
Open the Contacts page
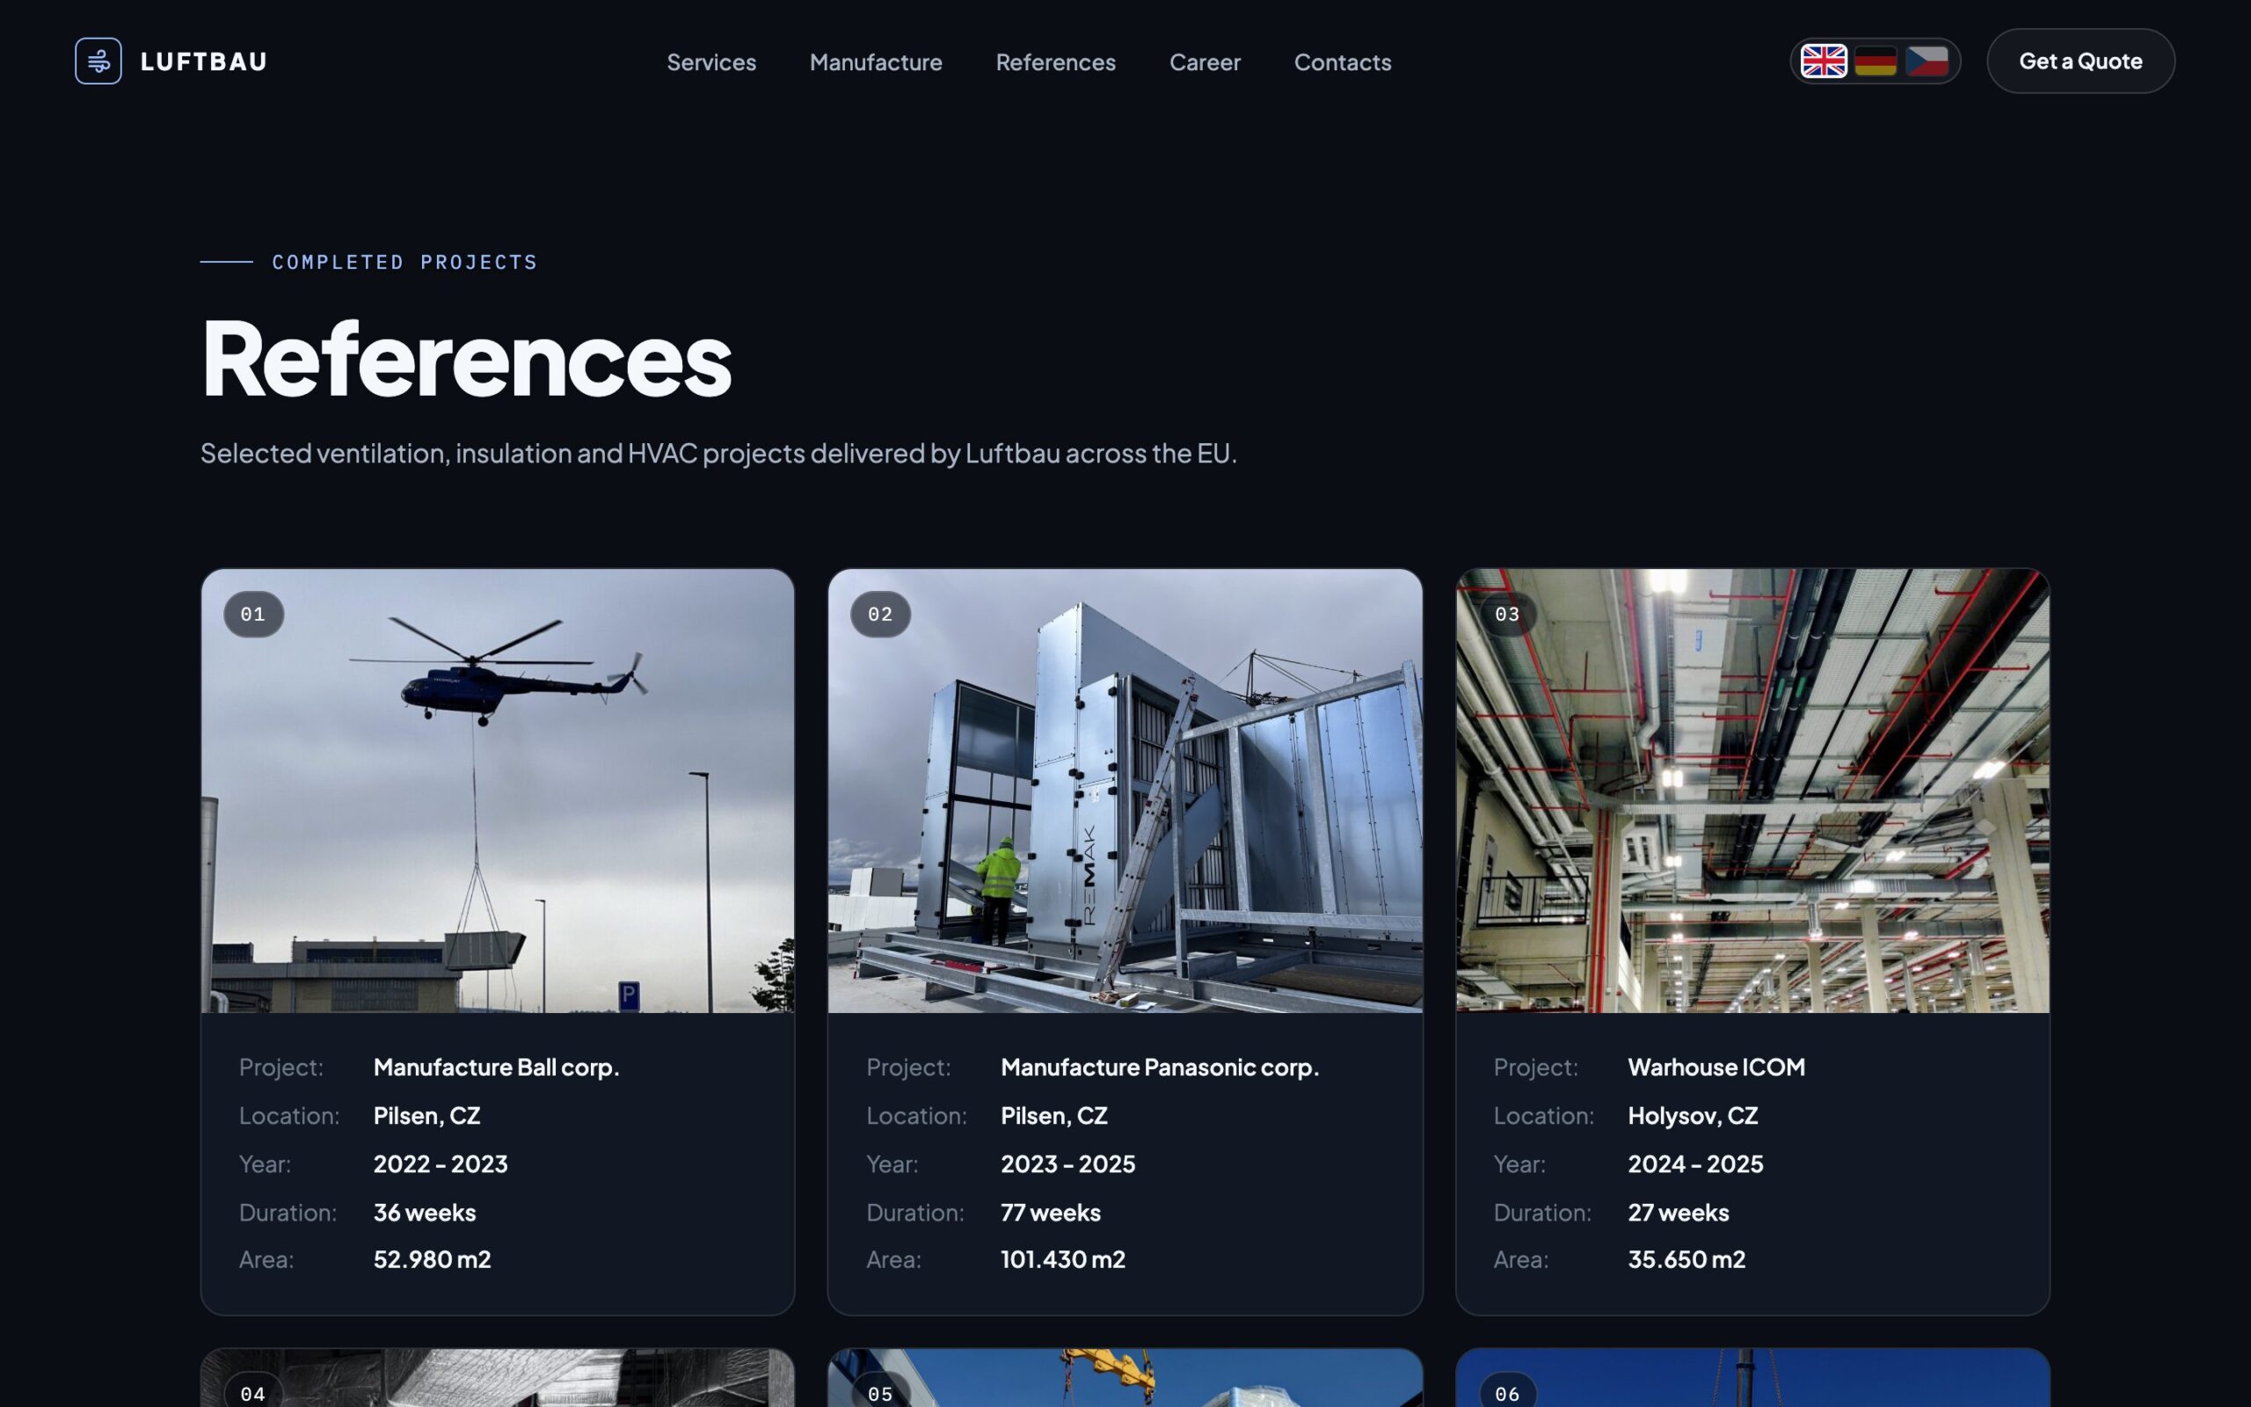click(1342, 62)
